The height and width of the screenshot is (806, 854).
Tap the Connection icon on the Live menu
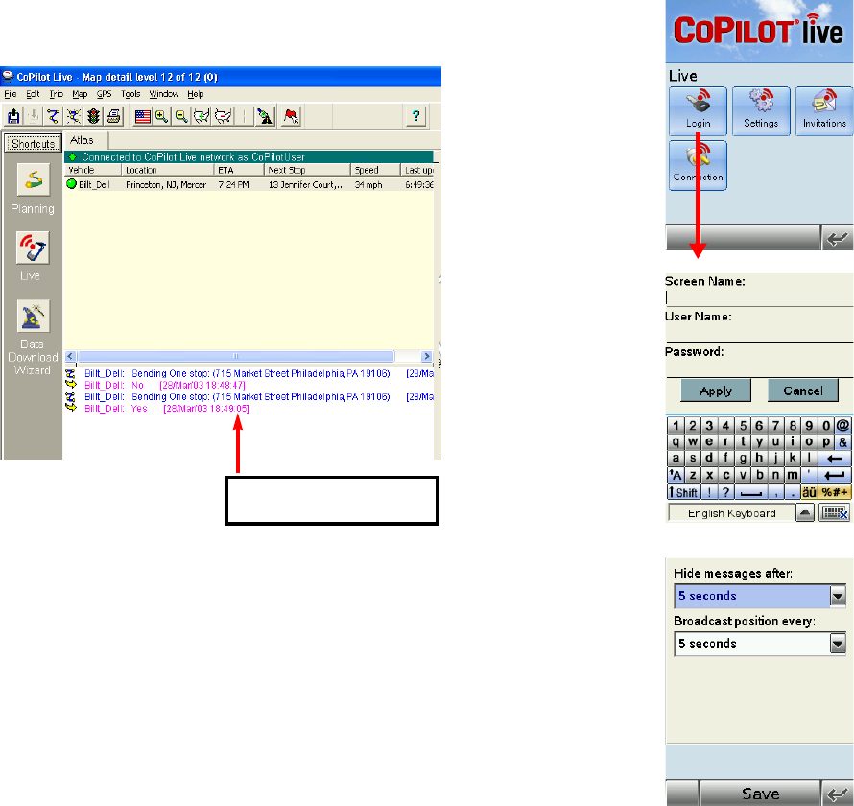tap(698, 165)
